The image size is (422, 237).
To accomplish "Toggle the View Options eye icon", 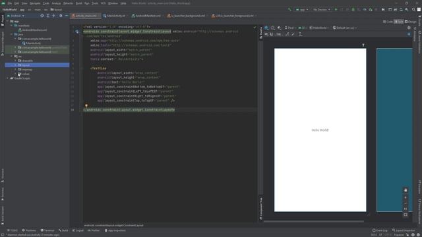I will tap(266, 34).
